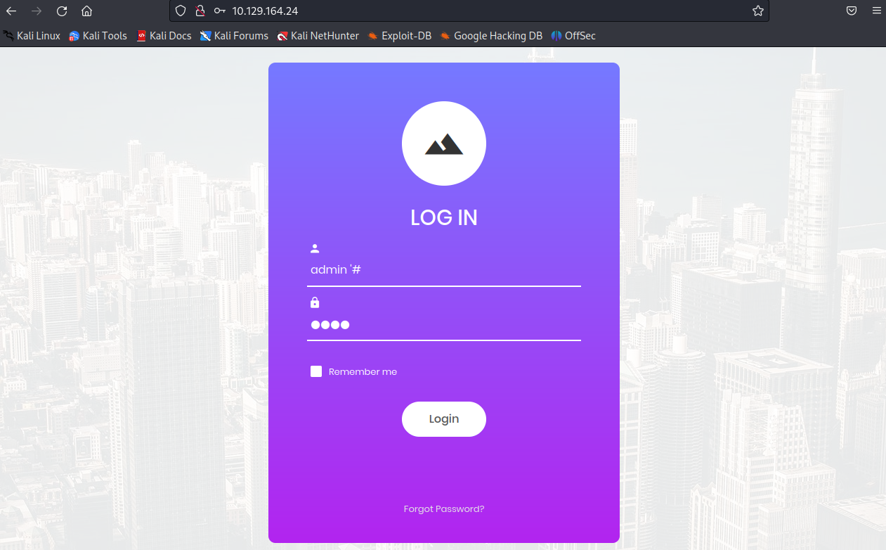Open the Pocket save icon
This screenshot has width=886, height=550.
851,11
